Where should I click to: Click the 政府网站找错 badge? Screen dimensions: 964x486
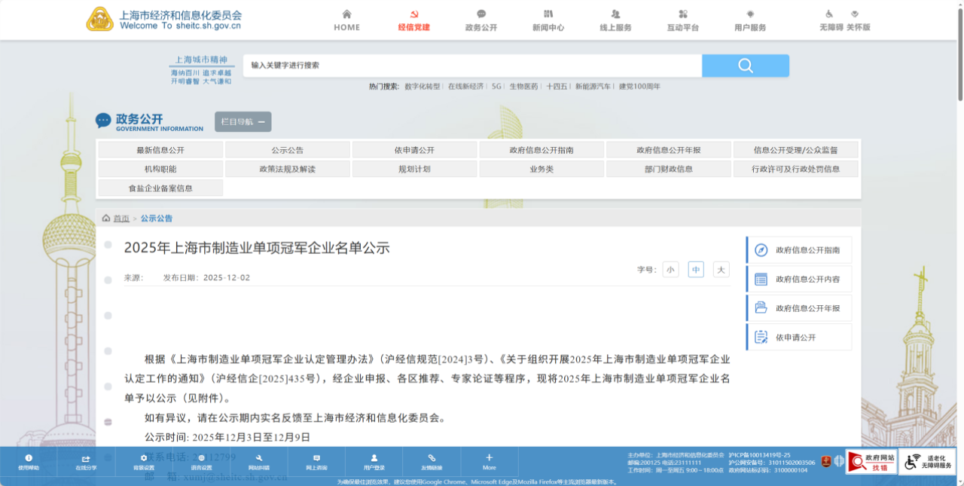pyautogui.click(x=871, y=462)
